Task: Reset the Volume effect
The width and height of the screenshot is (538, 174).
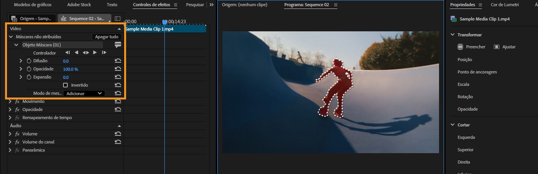Action: click(118, 134)
